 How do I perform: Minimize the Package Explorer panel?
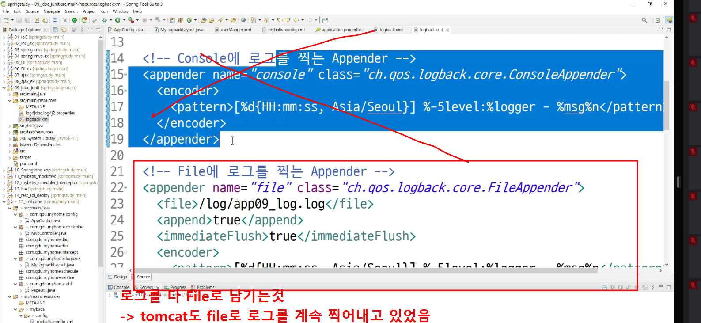click(90, 30)
